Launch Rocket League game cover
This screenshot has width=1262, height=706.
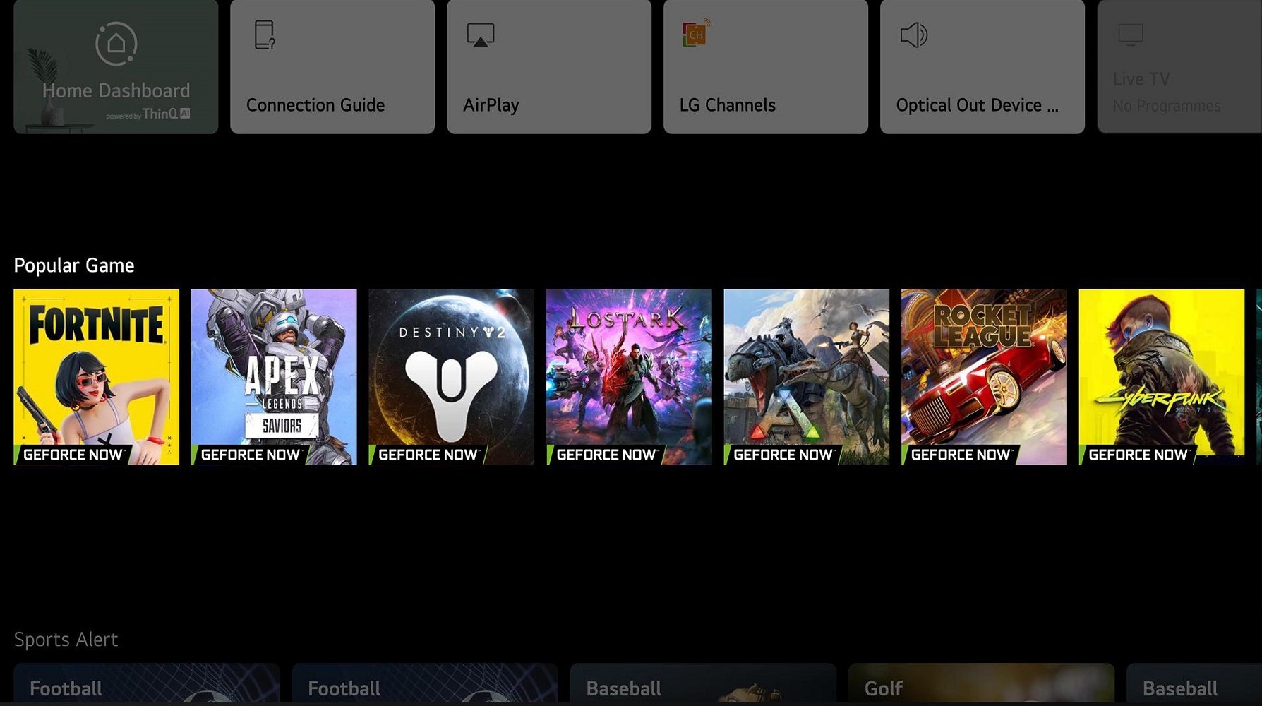(984, 377)
